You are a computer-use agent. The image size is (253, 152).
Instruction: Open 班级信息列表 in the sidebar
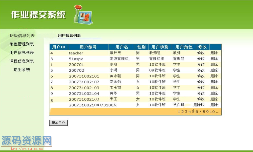pos(22,36)
